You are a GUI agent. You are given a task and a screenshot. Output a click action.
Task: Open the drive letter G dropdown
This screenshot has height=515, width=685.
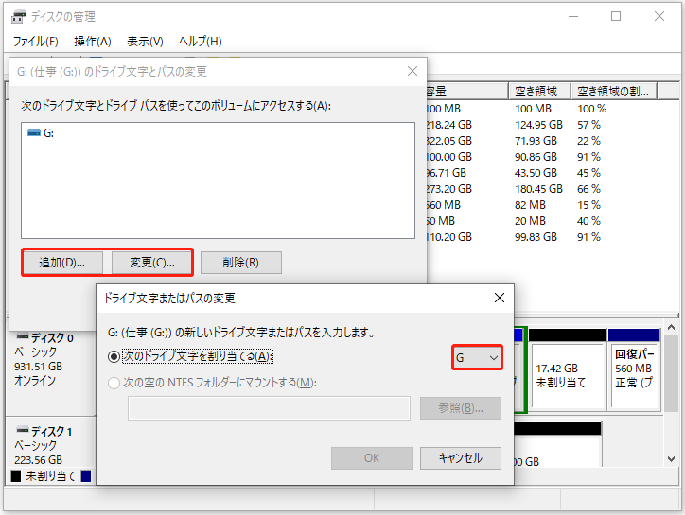pyautogui.click(x=477, y=358)
